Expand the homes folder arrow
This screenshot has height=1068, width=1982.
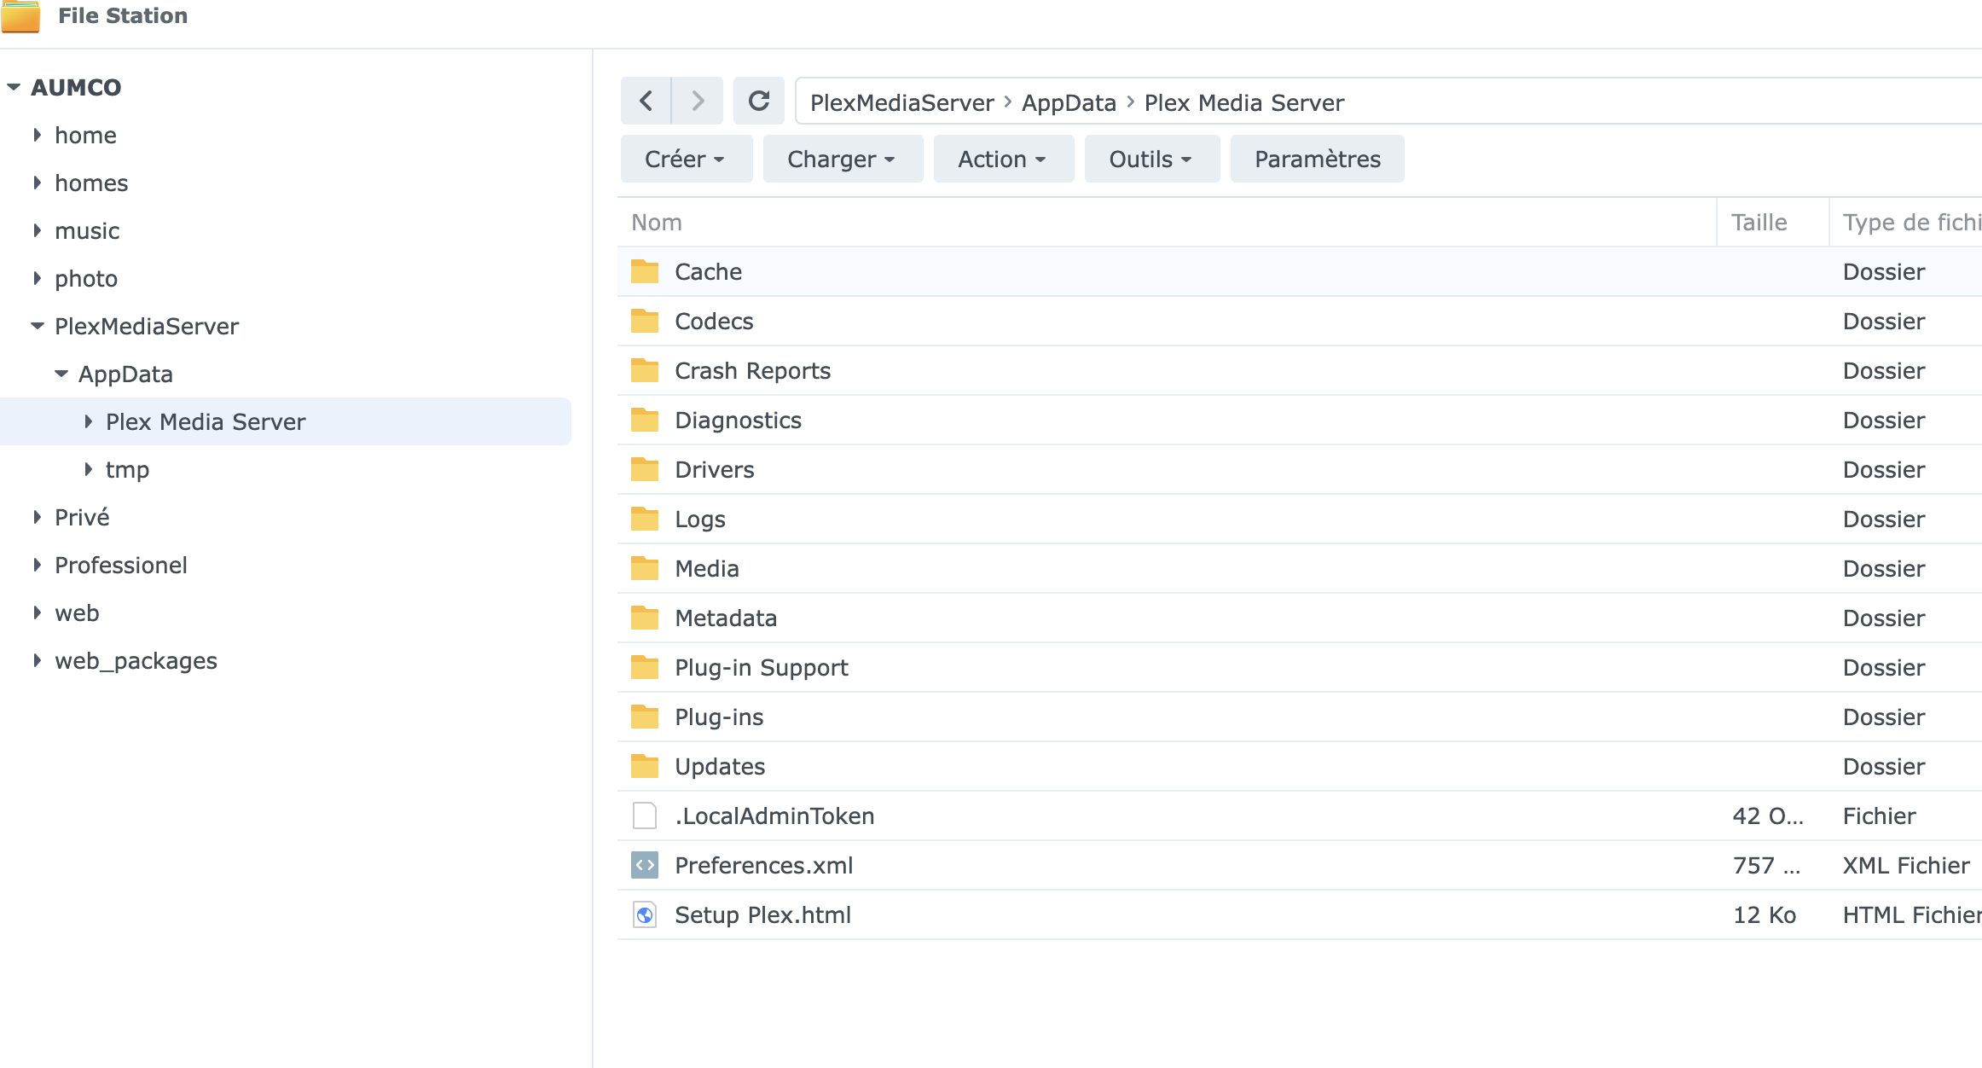[37, 183]
